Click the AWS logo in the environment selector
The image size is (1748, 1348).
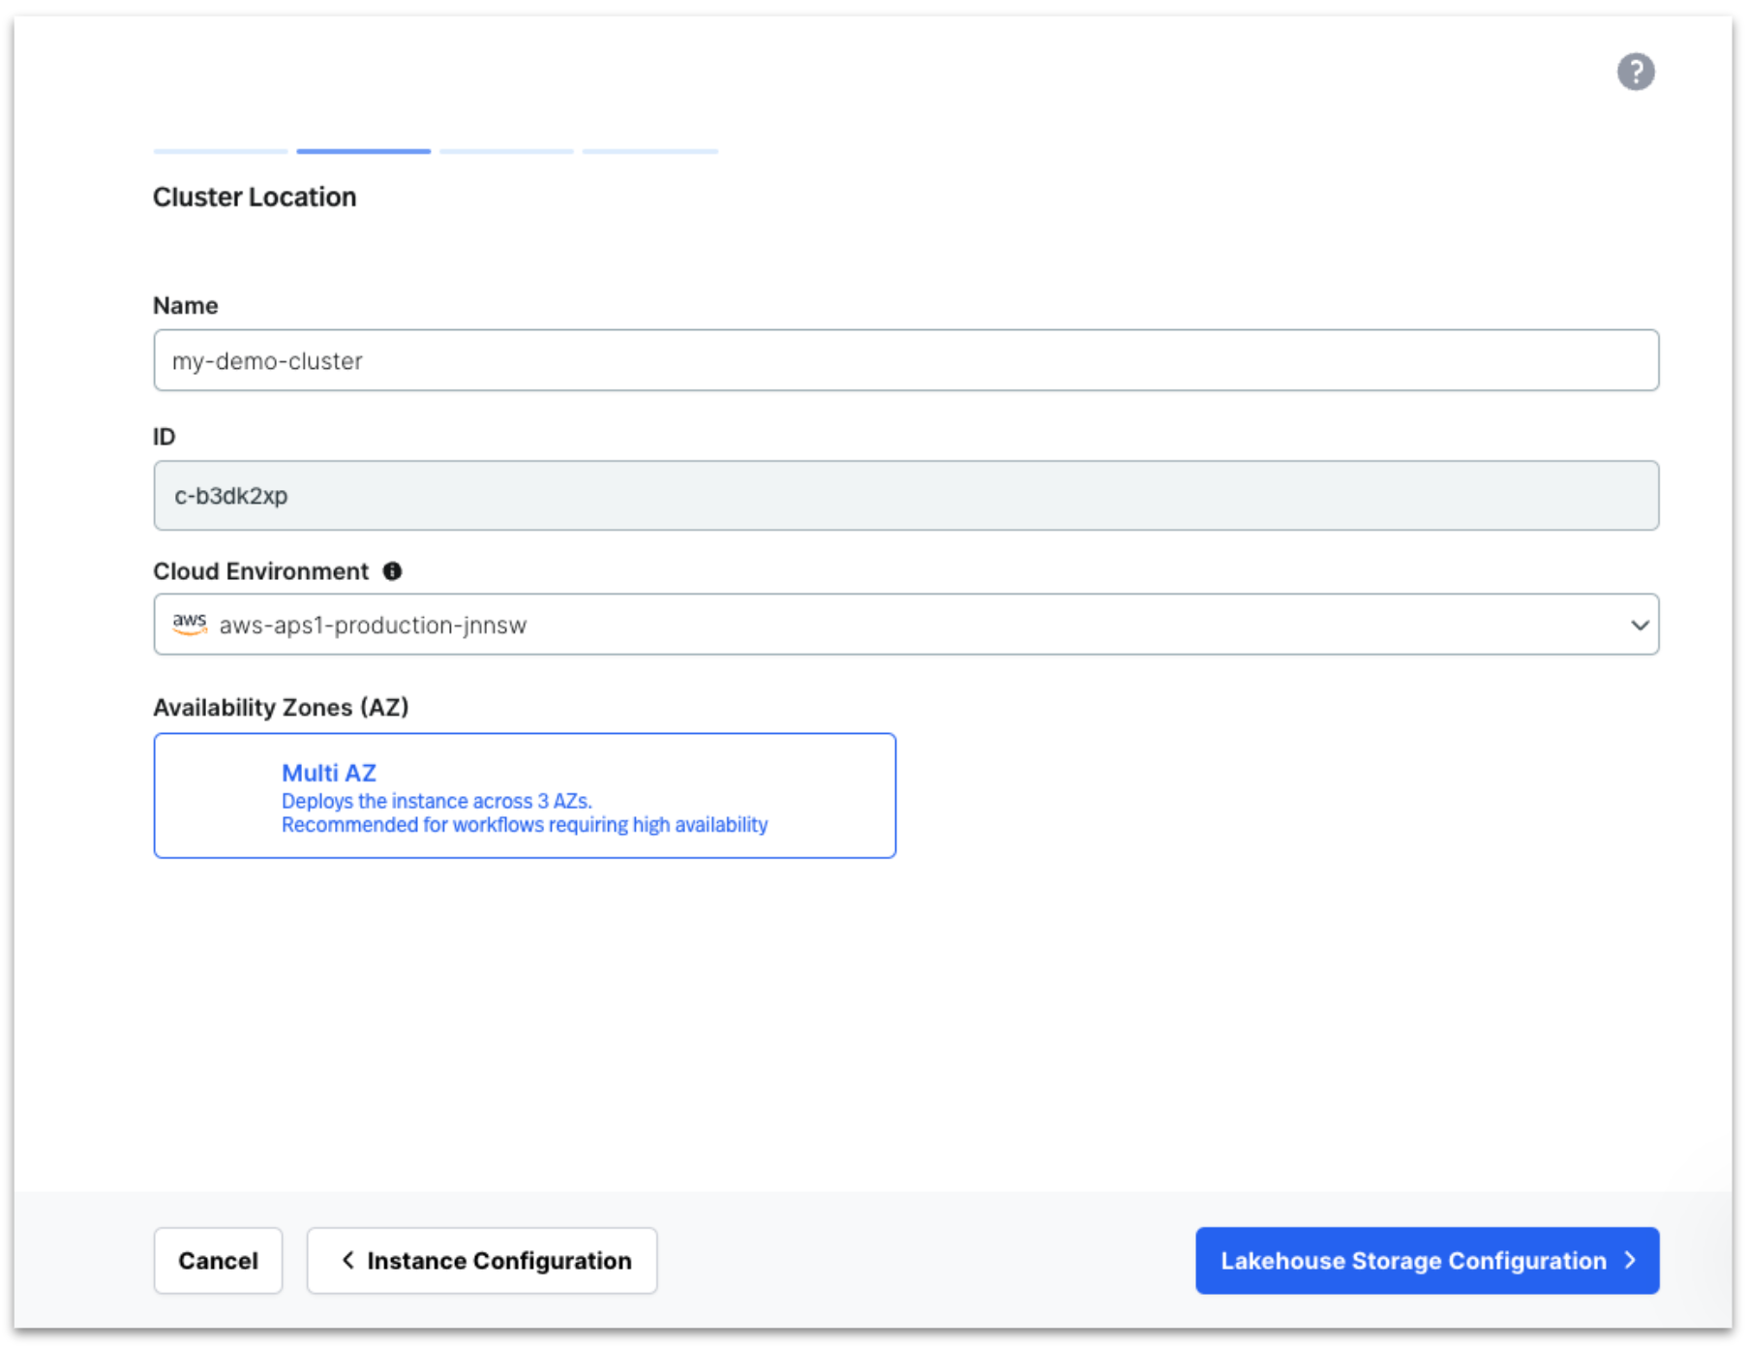191,624
